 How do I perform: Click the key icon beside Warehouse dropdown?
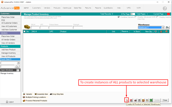point(167,28)
